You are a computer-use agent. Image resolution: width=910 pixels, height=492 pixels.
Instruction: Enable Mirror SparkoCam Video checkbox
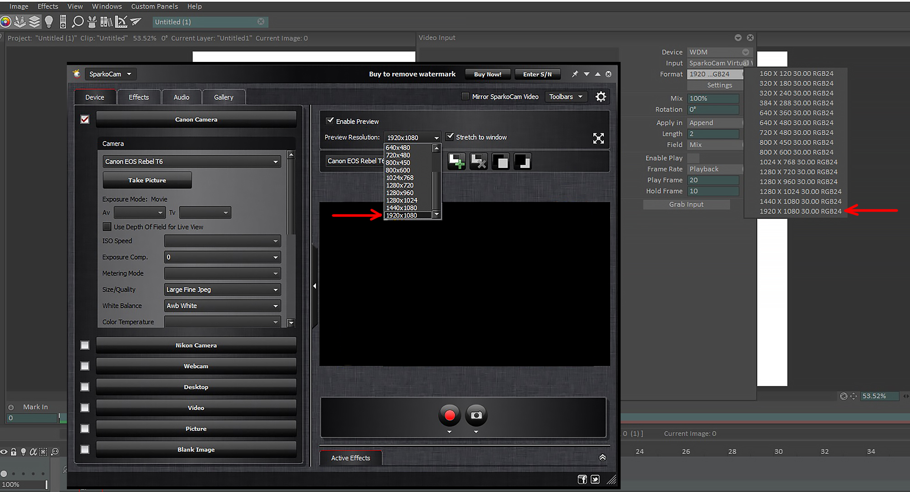pyautogui.click(x=465, y=96)
